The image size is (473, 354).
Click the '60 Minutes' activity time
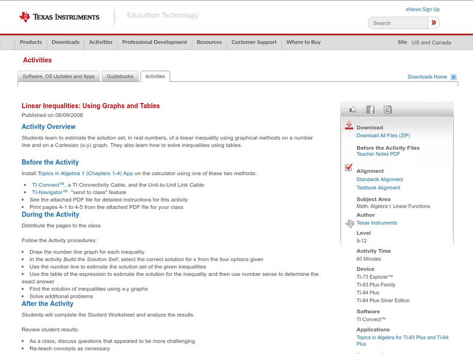tap(368, 259)
